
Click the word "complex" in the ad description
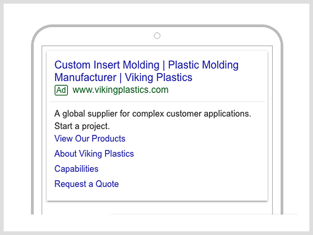148,114
